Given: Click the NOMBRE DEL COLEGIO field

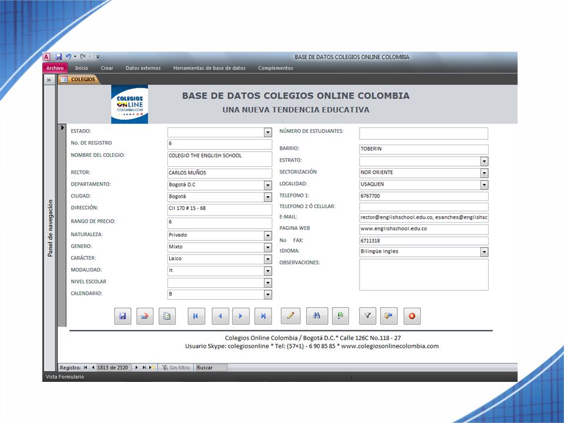Looking at the screenshot, I should point(220,159).
